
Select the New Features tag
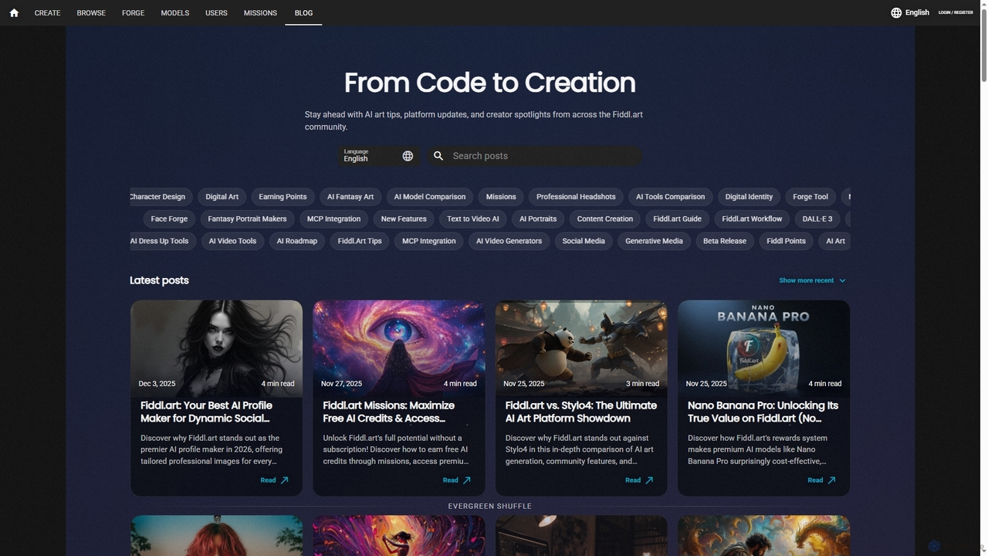(404, 219)
